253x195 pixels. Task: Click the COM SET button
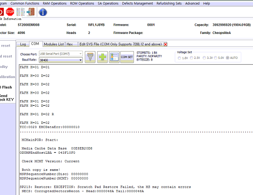coord(127,57)
